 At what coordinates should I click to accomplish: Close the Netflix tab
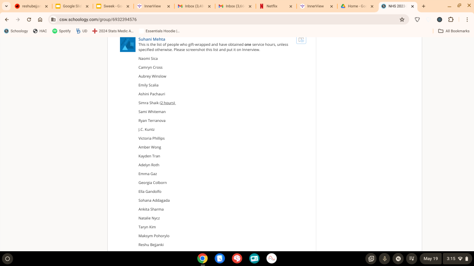tap(290, 6)
